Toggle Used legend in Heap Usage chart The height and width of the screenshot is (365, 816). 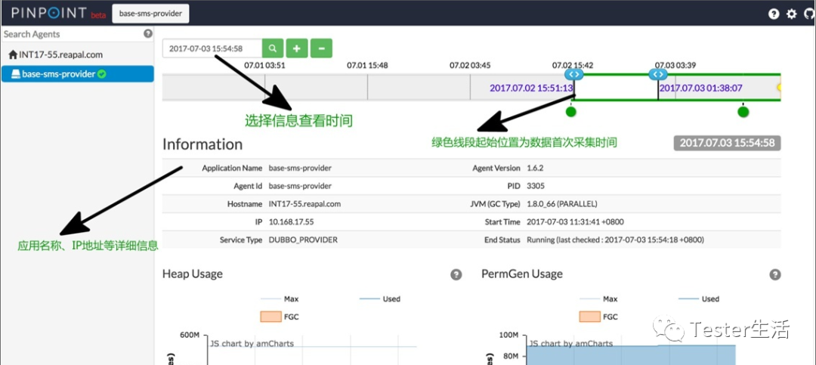(379, 298)
